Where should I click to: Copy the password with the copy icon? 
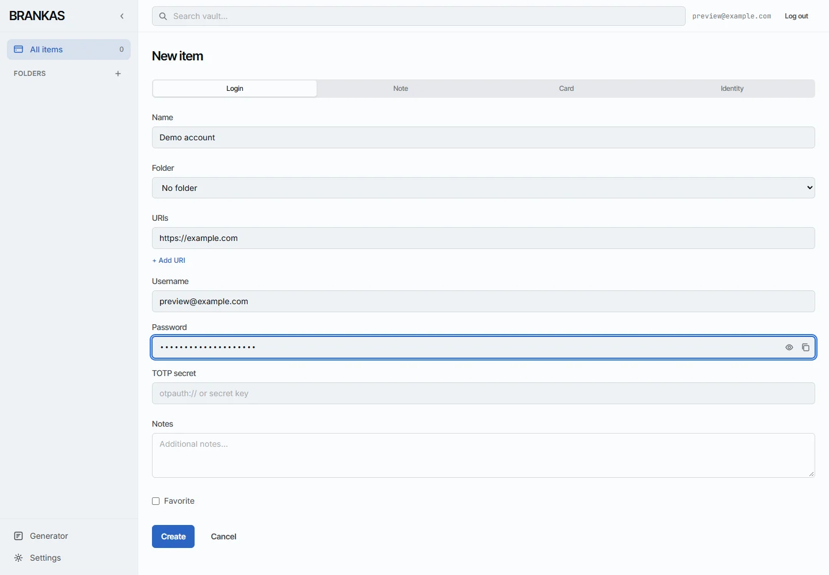pyautogui.click(x=805, y=347)
